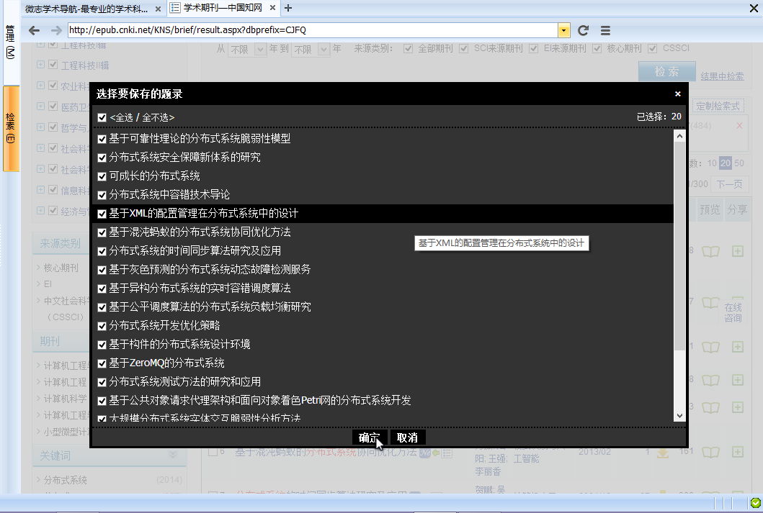
Task: Click 确定 to confirm the selection
Action: (x=370, y=437)
